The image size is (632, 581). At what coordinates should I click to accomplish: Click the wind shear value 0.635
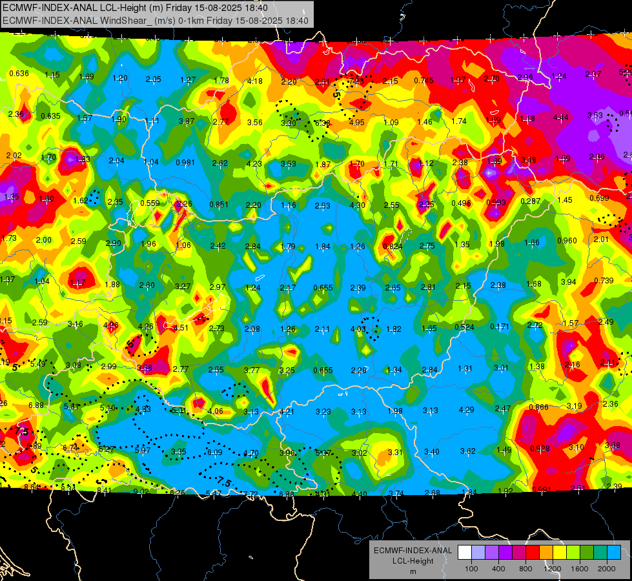[x=51, y=116]
